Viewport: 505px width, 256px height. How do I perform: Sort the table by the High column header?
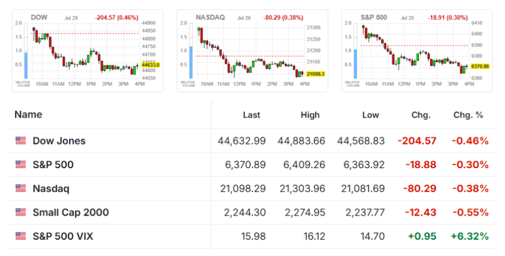tap(310, 115)
